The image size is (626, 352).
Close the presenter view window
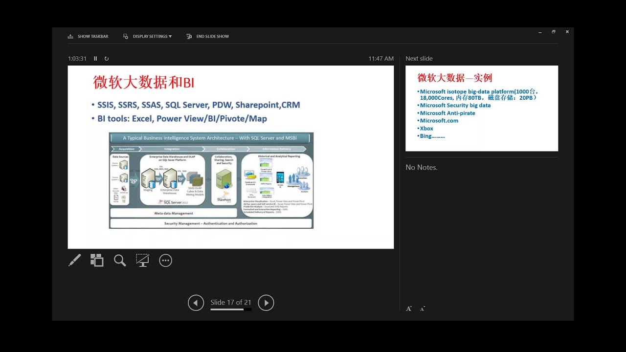coord(567,32)
